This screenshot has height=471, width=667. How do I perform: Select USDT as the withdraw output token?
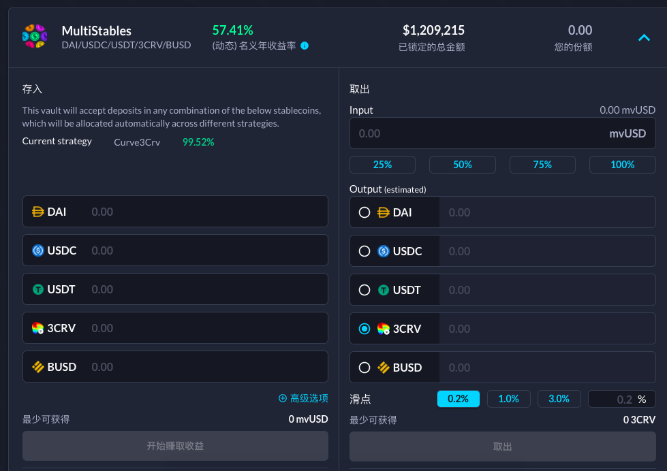[364, 290]
